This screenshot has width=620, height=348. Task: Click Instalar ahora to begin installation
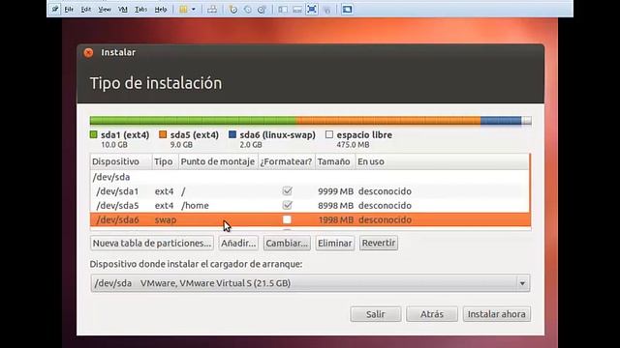[x=497, y=314]
